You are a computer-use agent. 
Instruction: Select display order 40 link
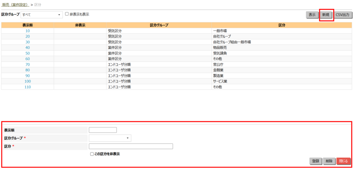coord(28,47)
